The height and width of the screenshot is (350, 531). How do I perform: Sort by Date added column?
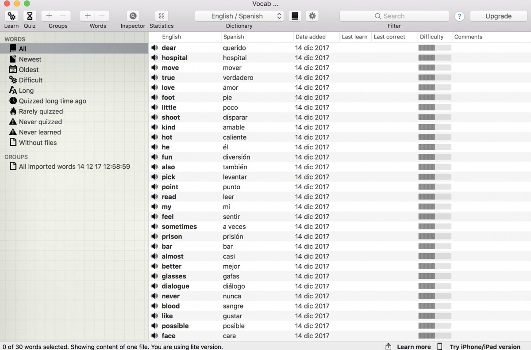pyautogui.click(x=316, y=37)
